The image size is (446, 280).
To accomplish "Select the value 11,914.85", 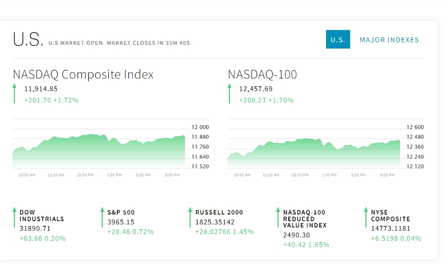I will pyautogui.click(x=41, y=89).
